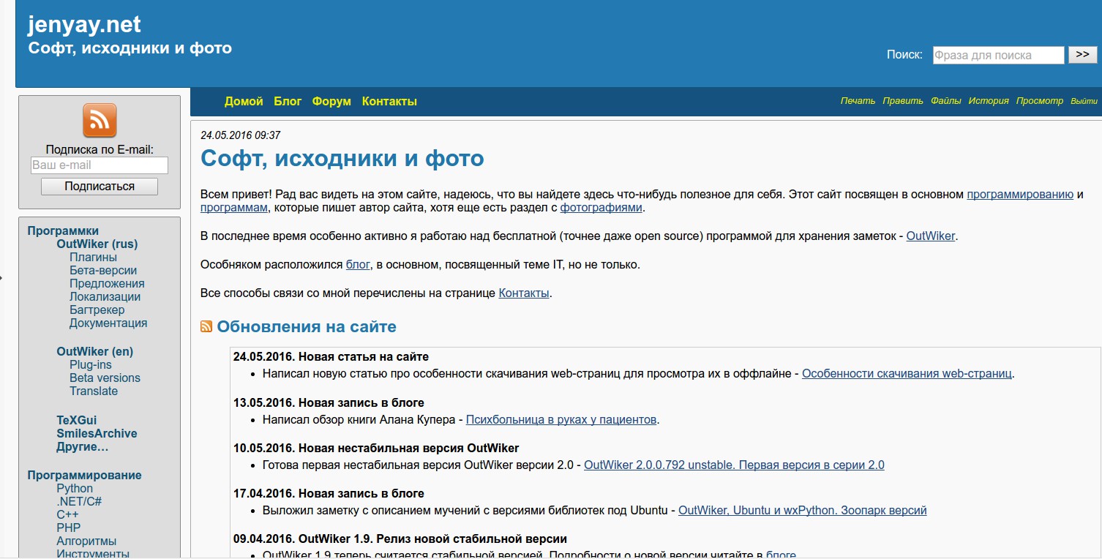Open Психбольница в руках у пациентов link

[x=561, y=420]
